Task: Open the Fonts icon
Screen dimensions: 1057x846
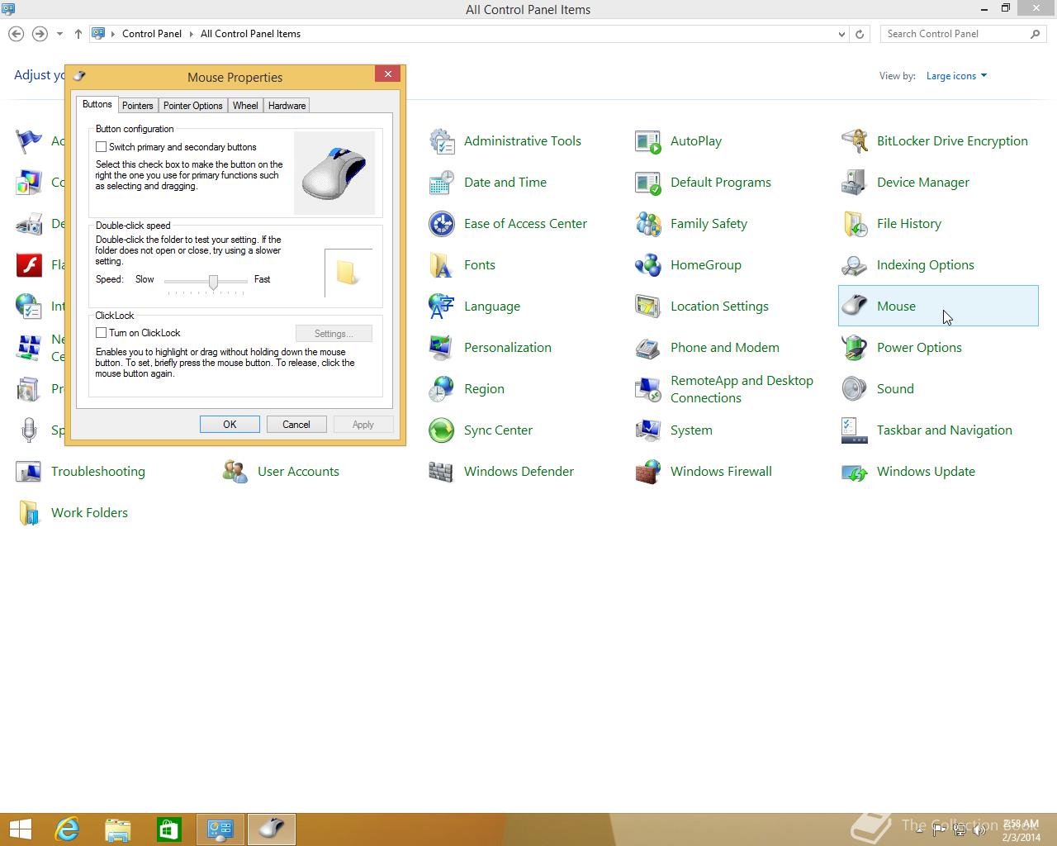Action: [x=442, y=265]
